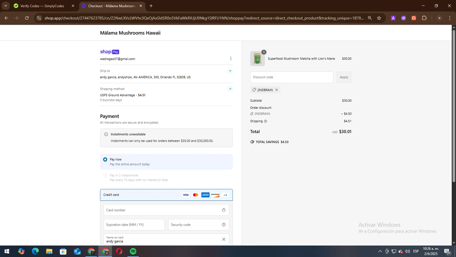Open Spotify from the taskbar

[133, 252]
